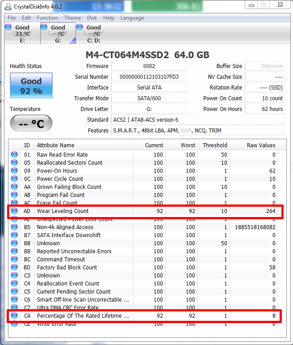Click status icon for Percentage Of Rated Lifetime
The width and height of the screenshot is (293, 345).
click(14, 315)
